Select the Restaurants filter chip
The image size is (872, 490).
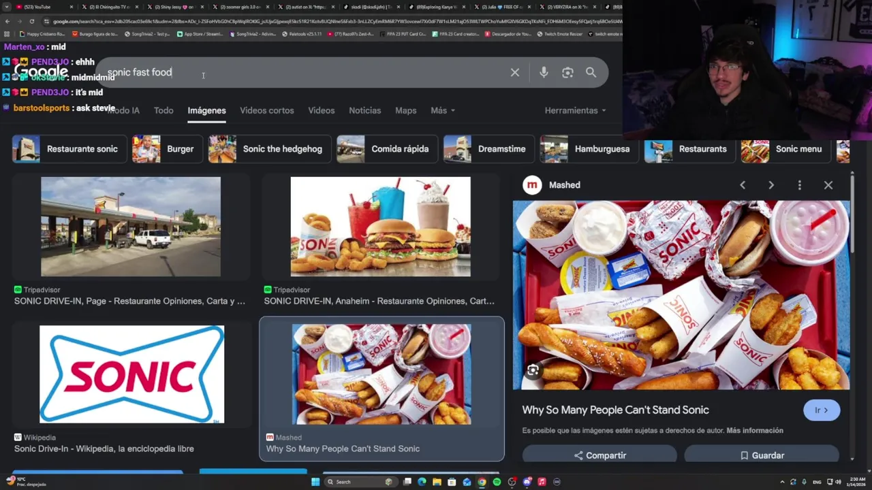coord(689,149)
